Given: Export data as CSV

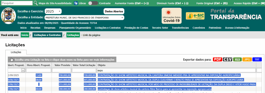Looking at the screenshot, I should [227, 59].
